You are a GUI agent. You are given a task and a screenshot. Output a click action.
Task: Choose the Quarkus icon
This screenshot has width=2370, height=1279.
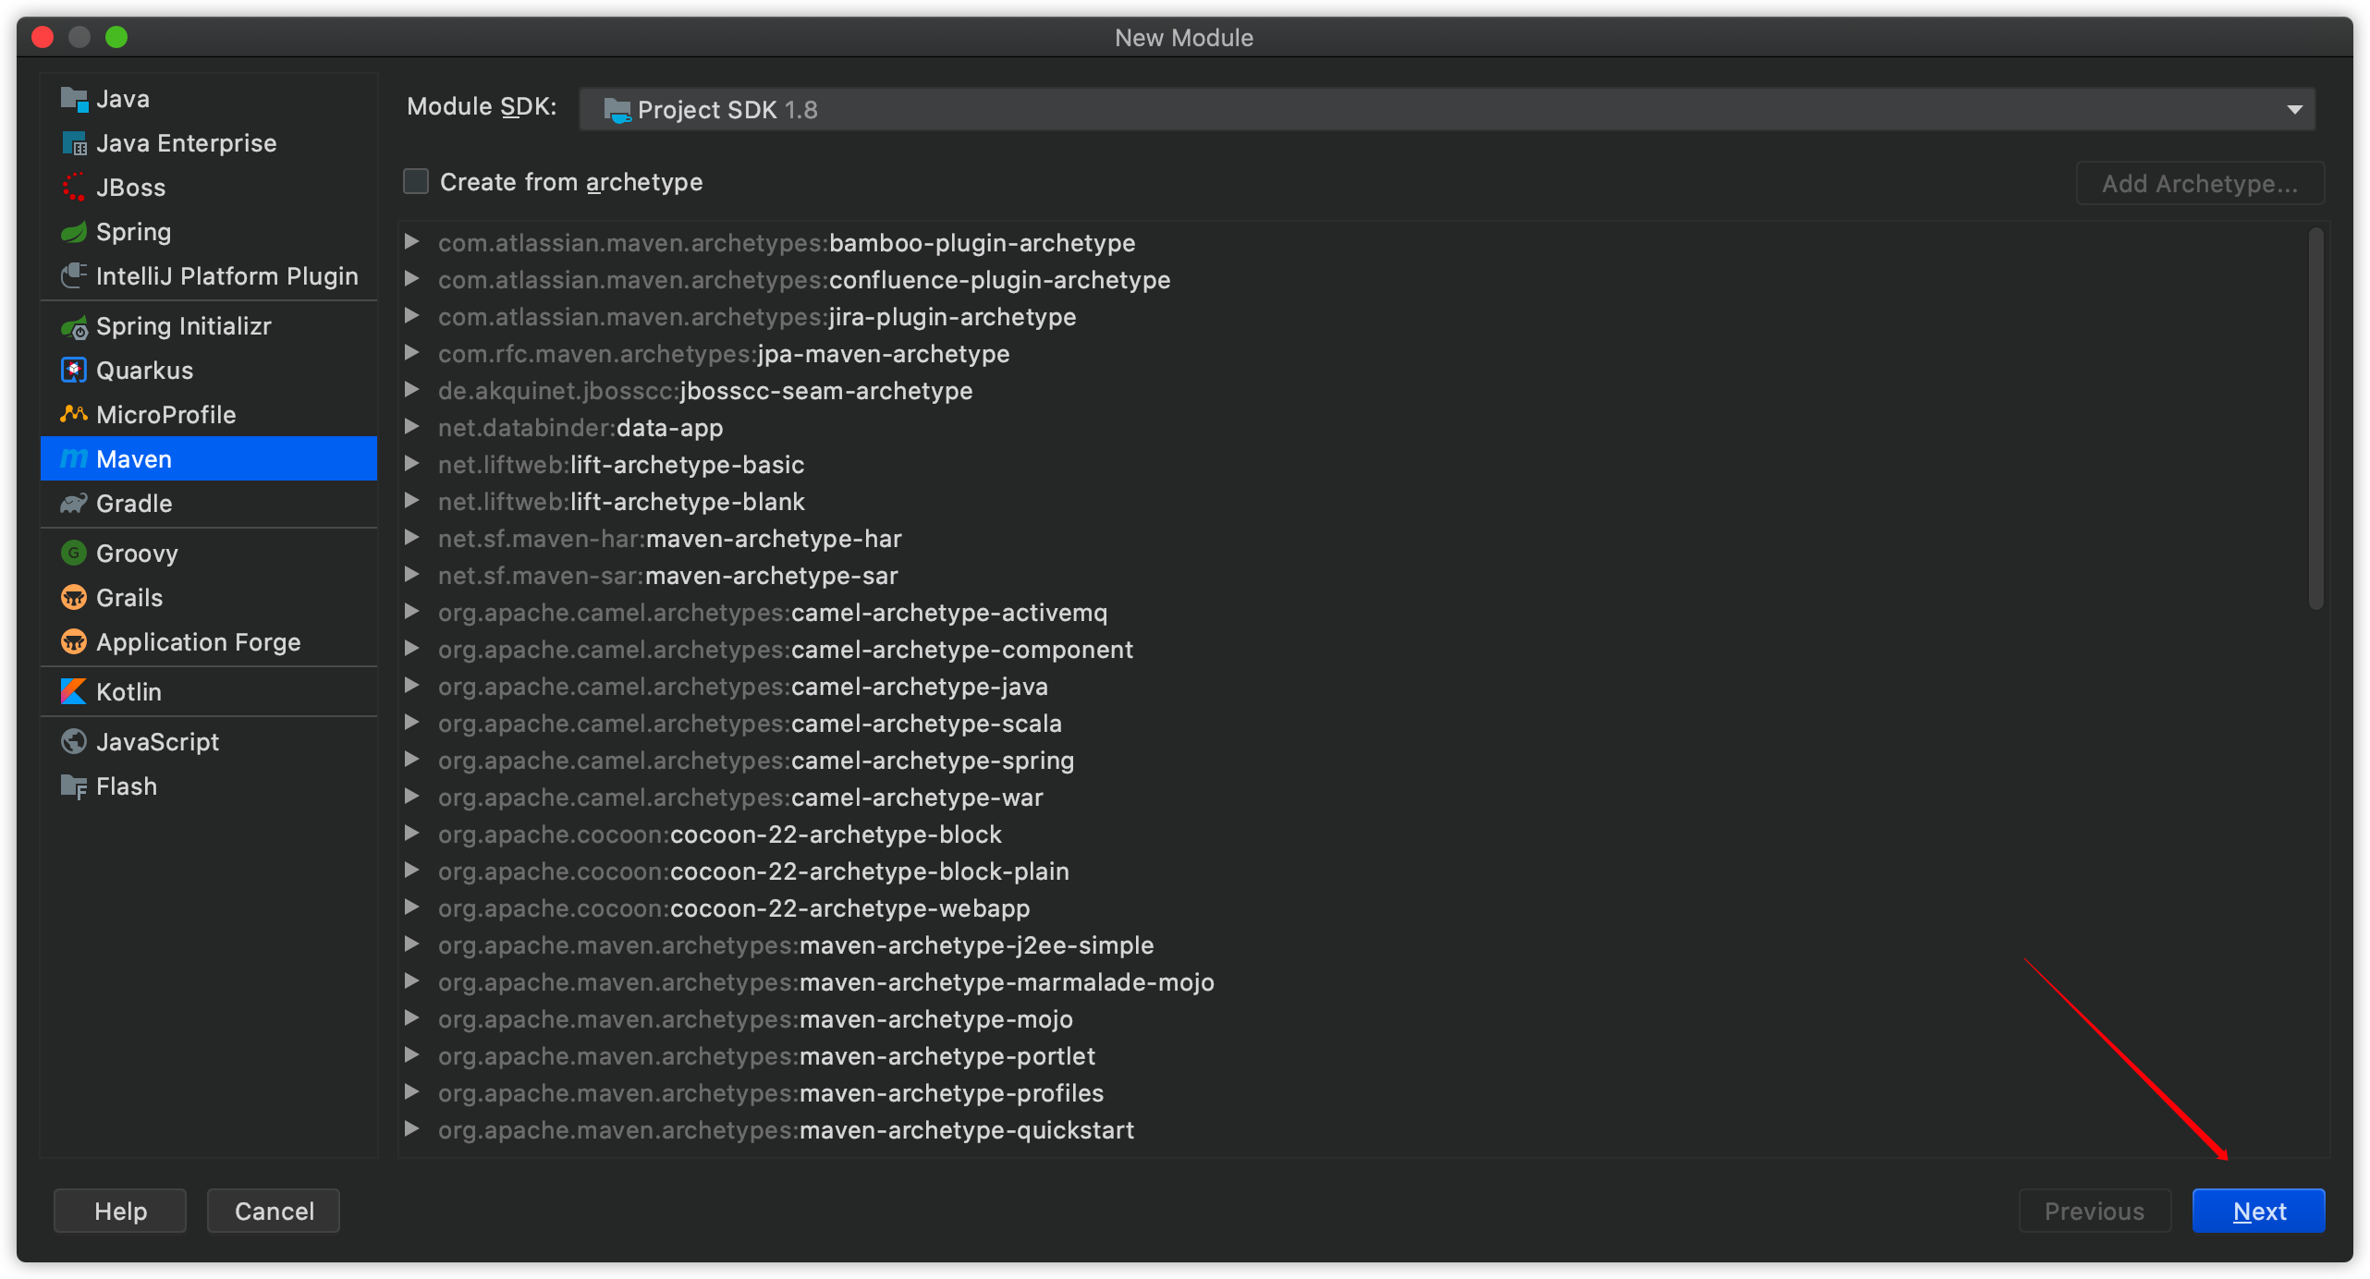74,371
